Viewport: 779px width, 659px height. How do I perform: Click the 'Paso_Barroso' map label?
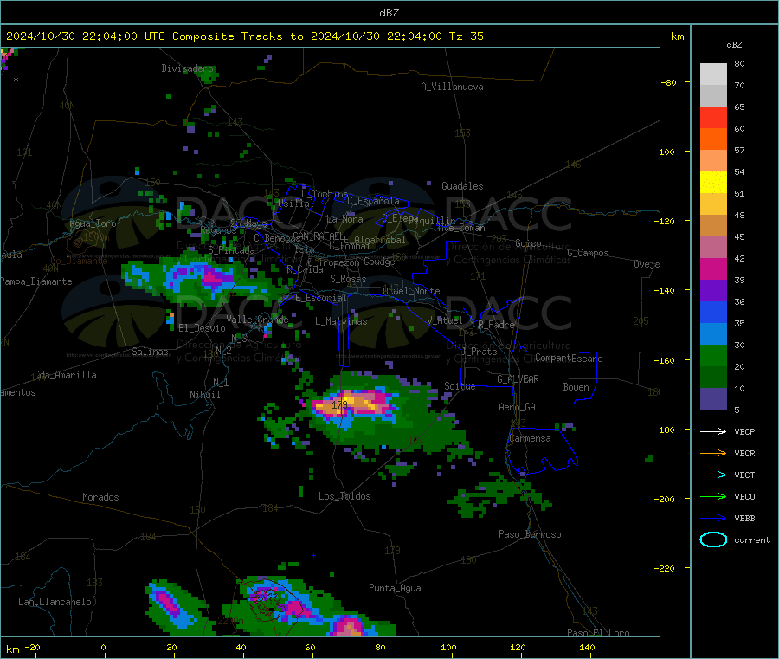coord(530,534)
